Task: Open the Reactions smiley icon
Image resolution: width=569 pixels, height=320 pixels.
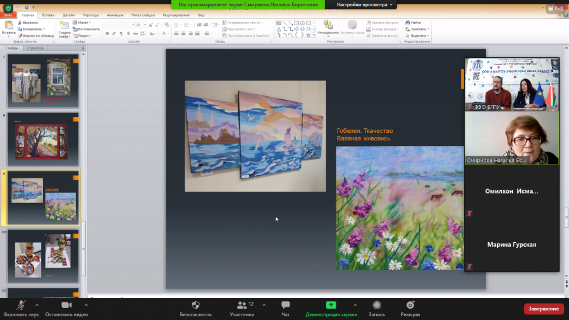Action: tap(410, 305)
